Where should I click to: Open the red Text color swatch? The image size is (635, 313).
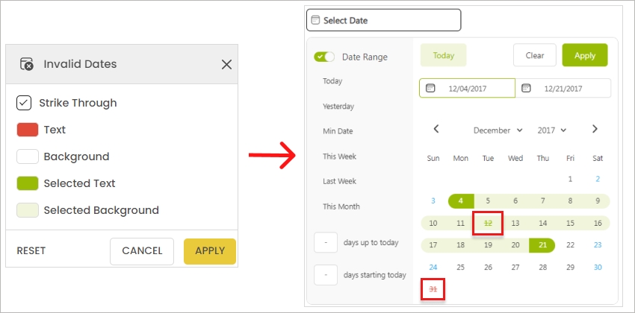coord(28,130)
